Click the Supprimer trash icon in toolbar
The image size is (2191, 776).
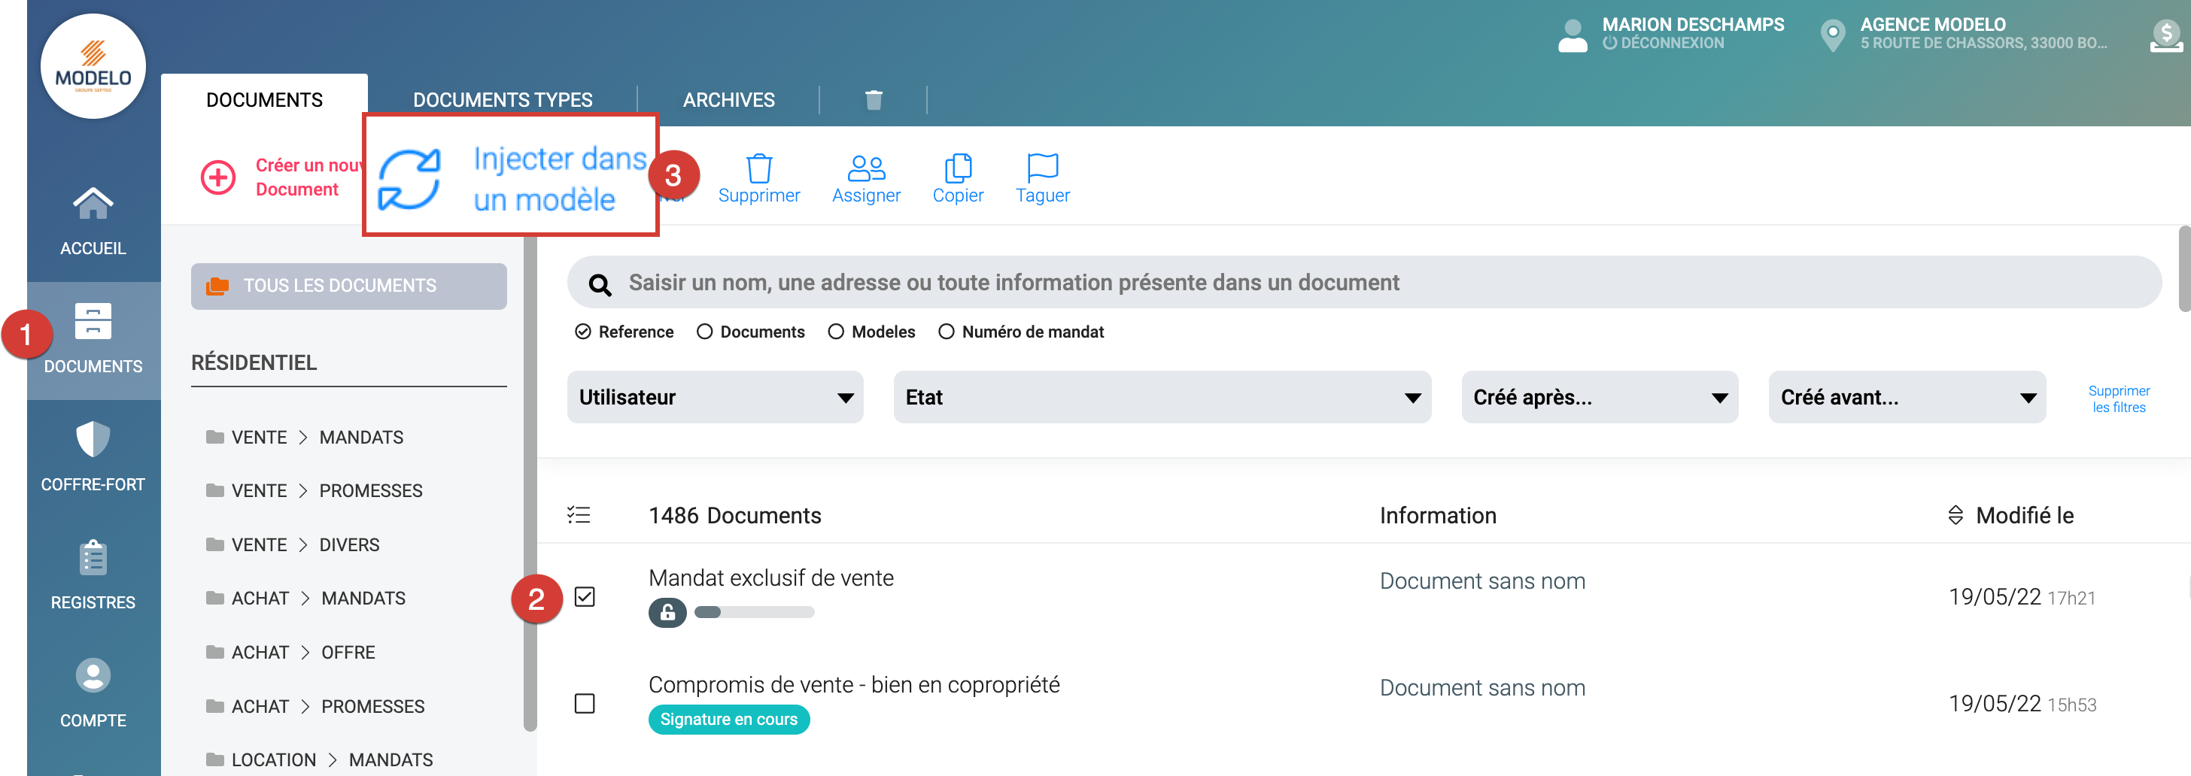click(x=758, y=168)
